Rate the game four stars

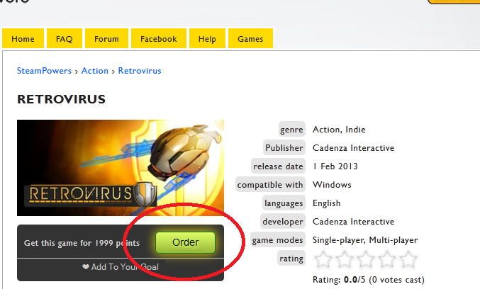coord(387,259)
